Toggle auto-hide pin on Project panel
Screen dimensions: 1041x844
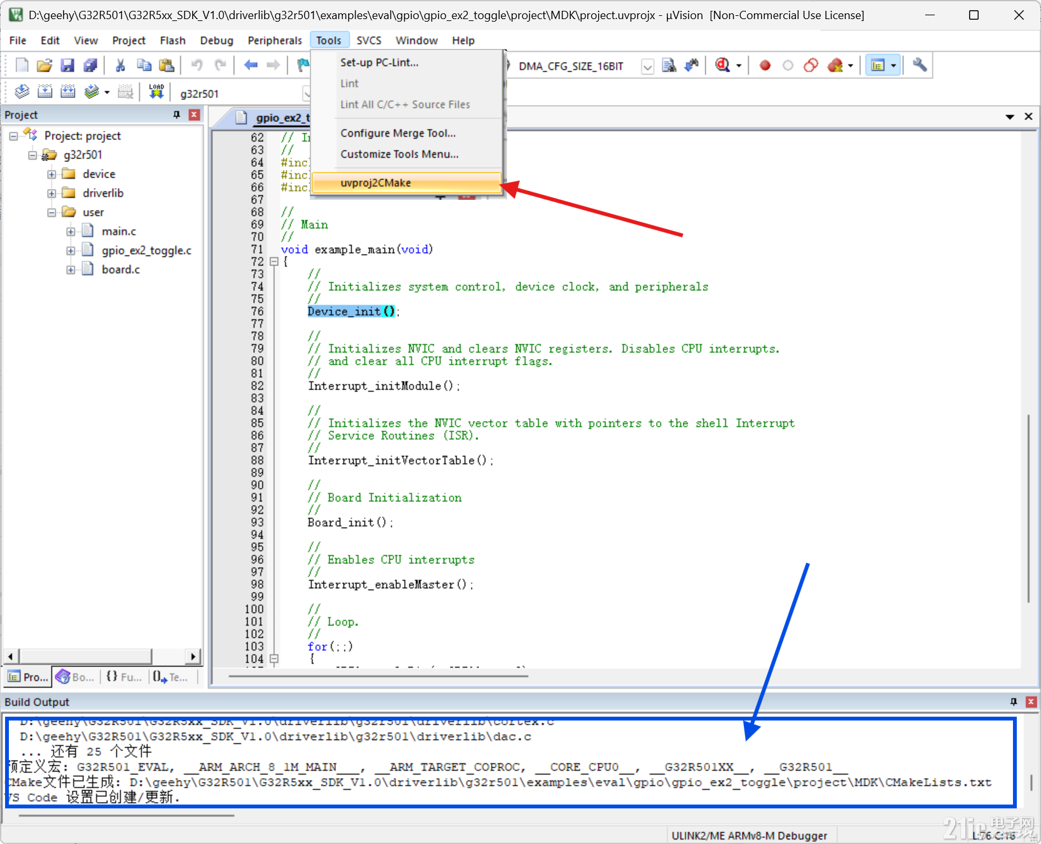[176, 115]
